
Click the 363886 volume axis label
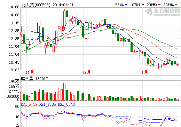(x=13, y=96)
